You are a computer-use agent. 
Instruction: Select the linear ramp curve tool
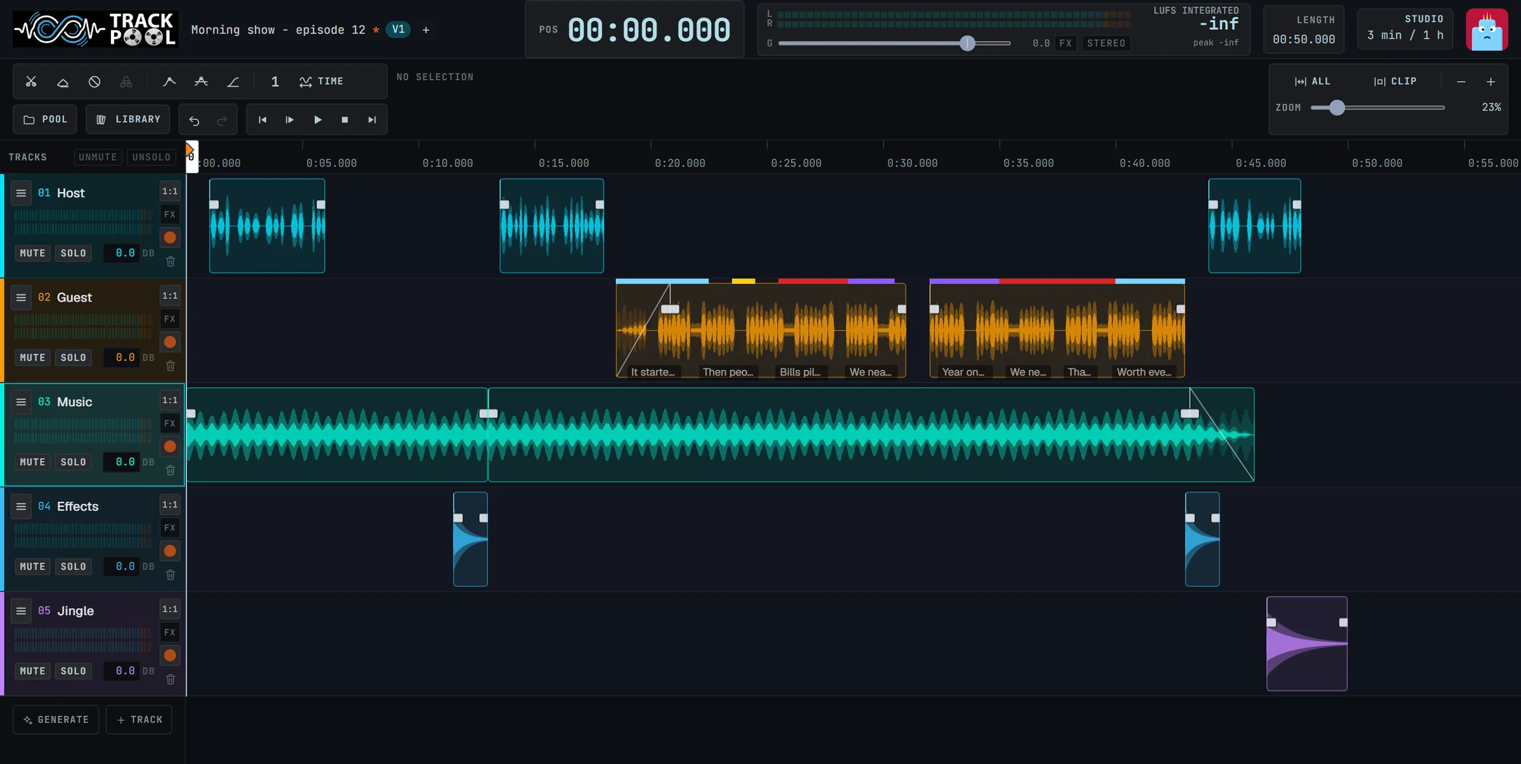[233, 82]
